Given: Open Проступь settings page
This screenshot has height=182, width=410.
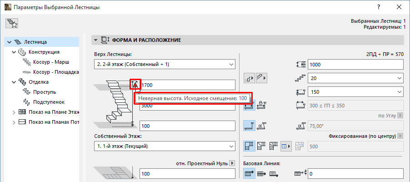Looking at the screenshot, I should click(45, 92).
